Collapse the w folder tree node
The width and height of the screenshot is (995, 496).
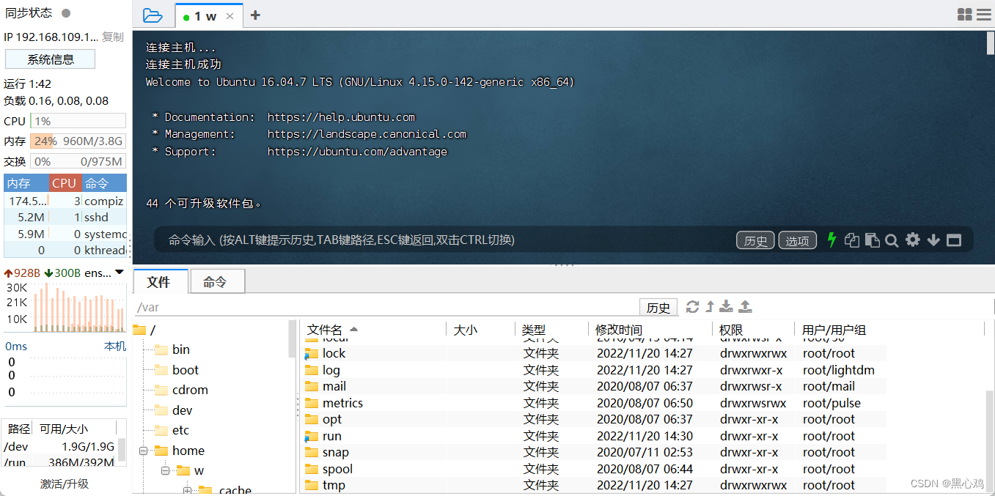pyautogui.click(x=165, y=470)
